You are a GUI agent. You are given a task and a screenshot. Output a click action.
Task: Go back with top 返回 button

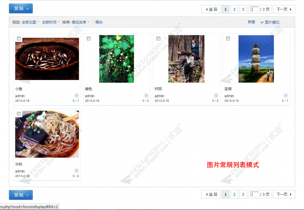click(211, 9)
